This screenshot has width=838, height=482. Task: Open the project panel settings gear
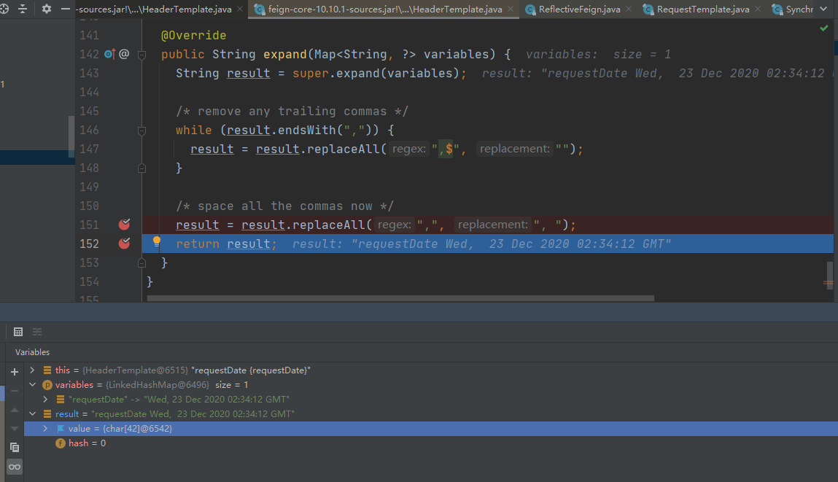[47, 9]
